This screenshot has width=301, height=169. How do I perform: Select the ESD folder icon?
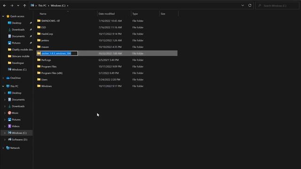[39, 27]
